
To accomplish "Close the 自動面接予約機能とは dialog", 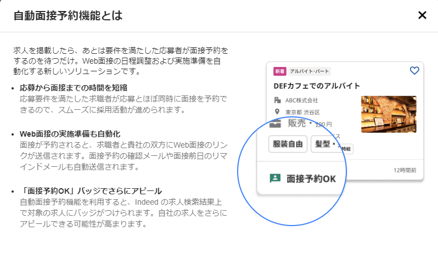I will coord(422,15).
